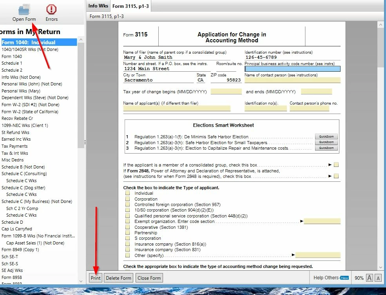Check the 10/50 corporation box
This screenshot has width=386, height=295.
127,210
